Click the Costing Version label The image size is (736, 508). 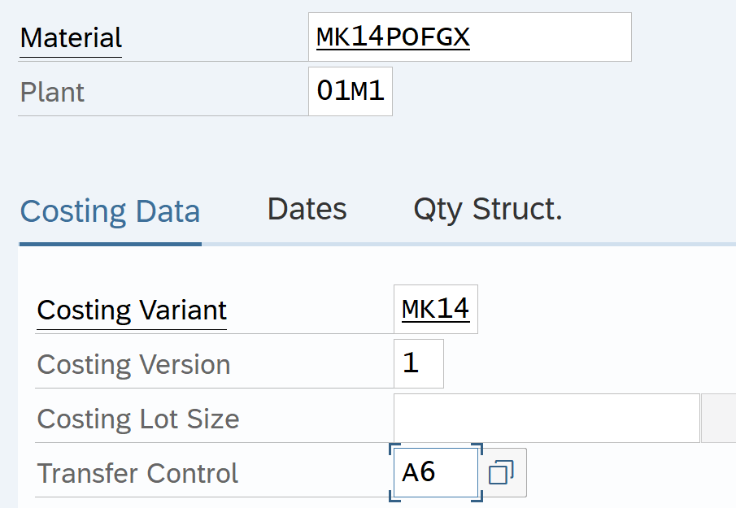[x=133, y=365]
